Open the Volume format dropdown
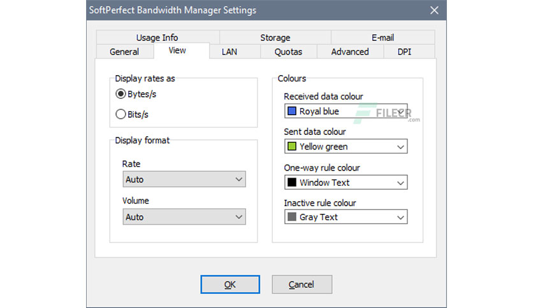This screenshot has width=533, height=308. tap(184, 217)
